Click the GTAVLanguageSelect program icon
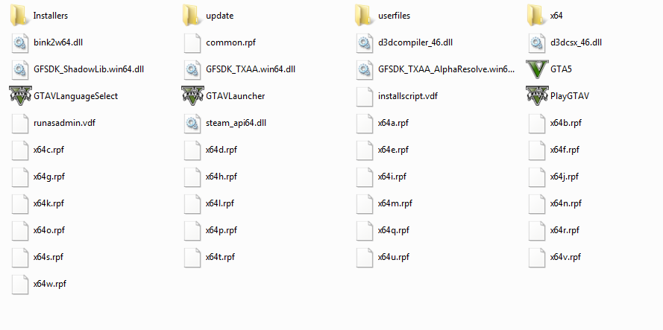 20,96
